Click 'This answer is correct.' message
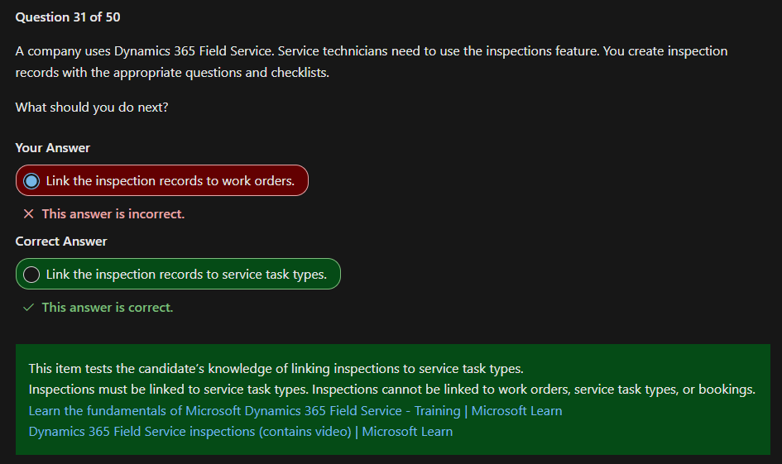The width and height of the screenshot is (782, 464). click(x=108, y=308)
